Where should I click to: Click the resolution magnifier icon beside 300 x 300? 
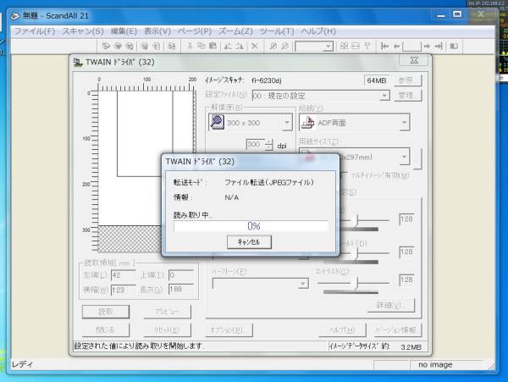(x=217, y=122)
